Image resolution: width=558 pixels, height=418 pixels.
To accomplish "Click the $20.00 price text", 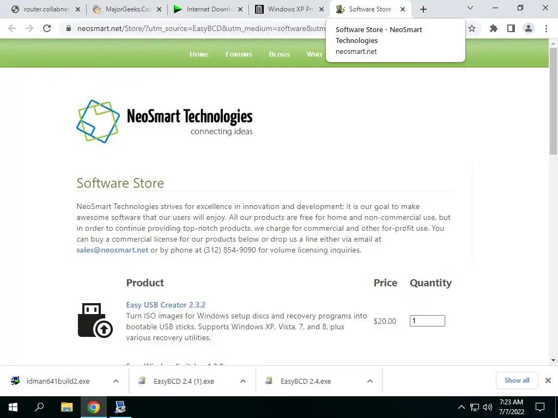I will tap(385, 321).
